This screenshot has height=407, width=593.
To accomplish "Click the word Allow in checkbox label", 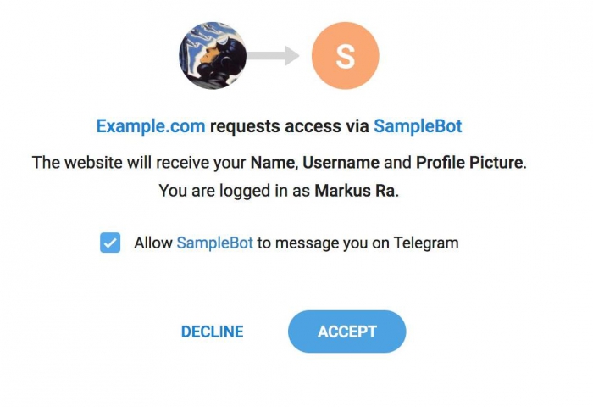I will (153, 243).
